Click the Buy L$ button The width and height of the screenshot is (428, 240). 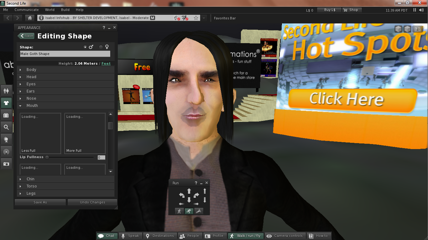[329, 10]
